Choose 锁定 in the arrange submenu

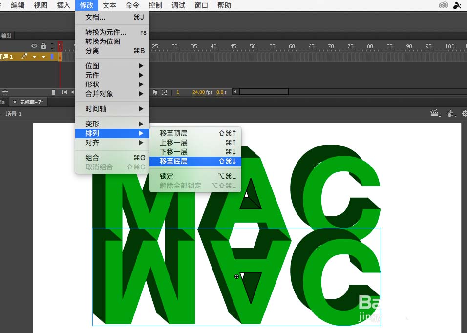(195, 176)
